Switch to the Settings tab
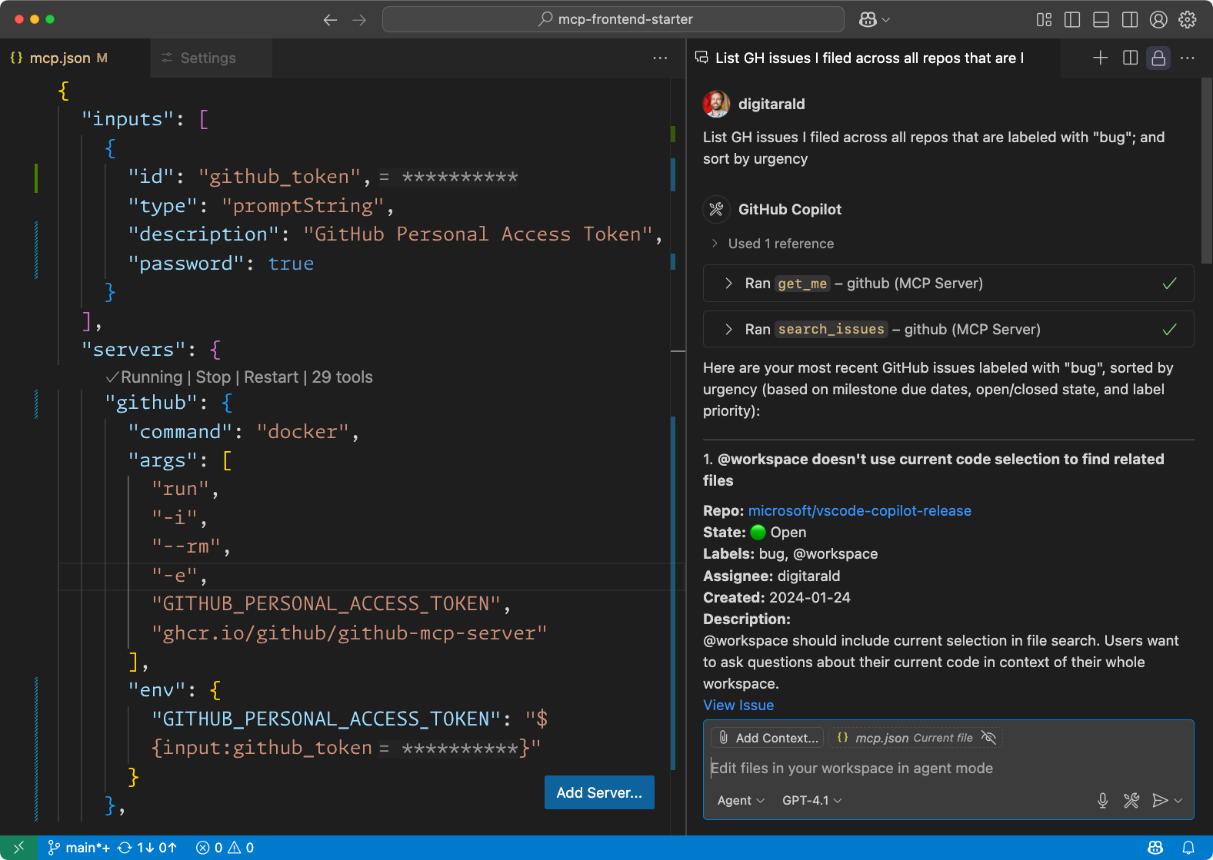The height and width of the screenshot is (860, 1213). pyautogui.click(x=208, y=58)
